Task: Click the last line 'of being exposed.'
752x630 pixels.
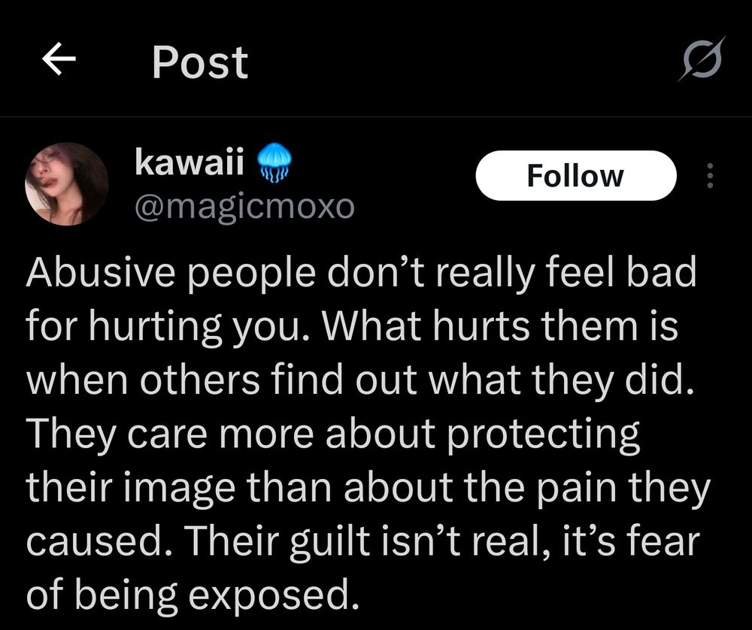Action: click(193, 595)
